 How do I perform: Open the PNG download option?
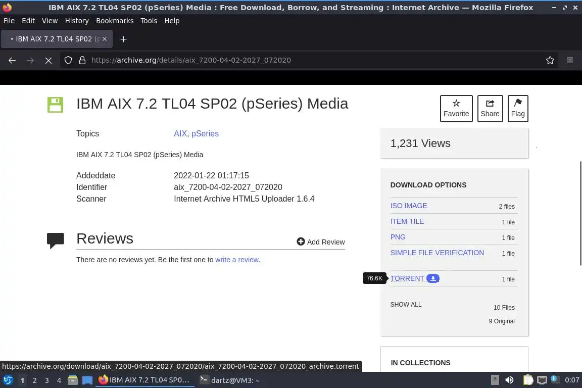pyautogui.click(x=398, y=237)
